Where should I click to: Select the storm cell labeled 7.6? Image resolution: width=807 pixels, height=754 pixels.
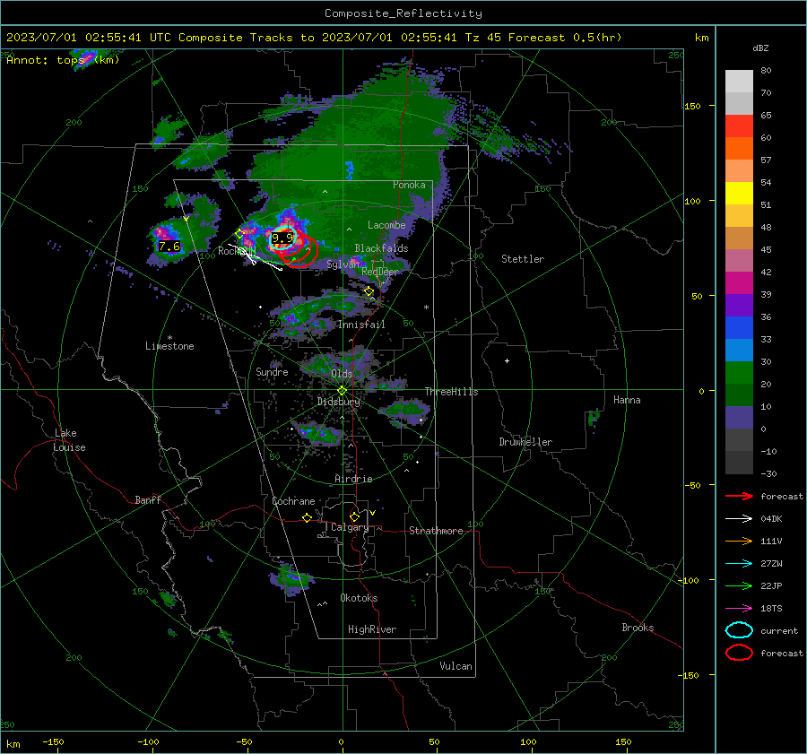tap(169, 246)
